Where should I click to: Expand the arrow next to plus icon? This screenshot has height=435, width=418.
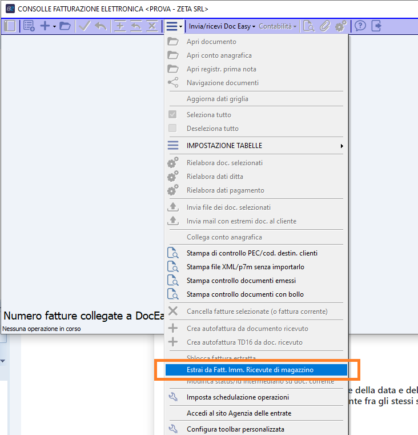pyautogui.click(x=54, y=27)
